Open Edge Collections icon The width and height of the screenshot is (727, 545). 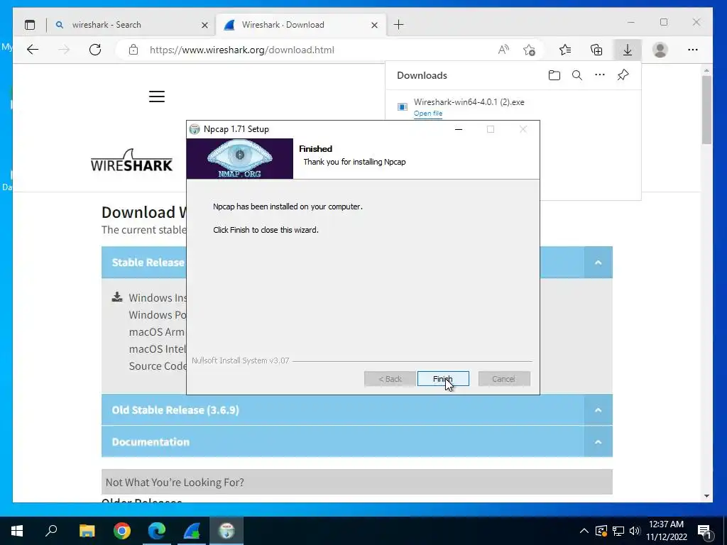point(596,50)
